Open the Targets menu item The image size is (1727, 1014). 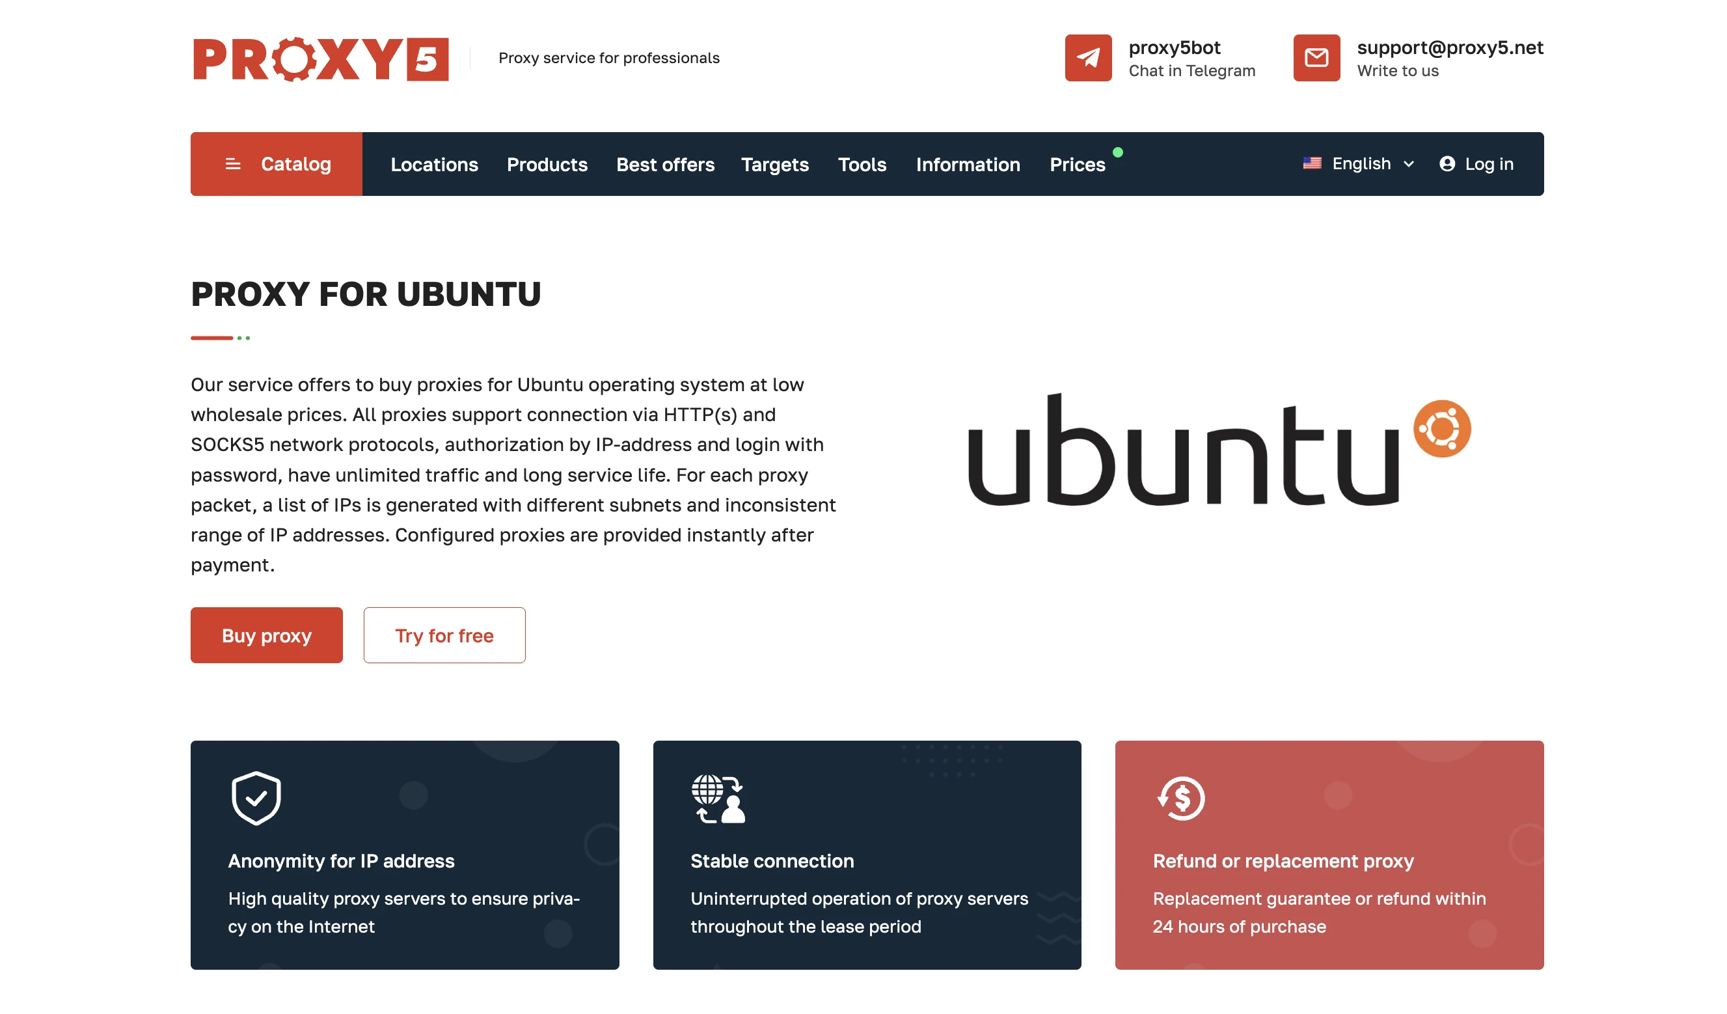click(774, 165)
